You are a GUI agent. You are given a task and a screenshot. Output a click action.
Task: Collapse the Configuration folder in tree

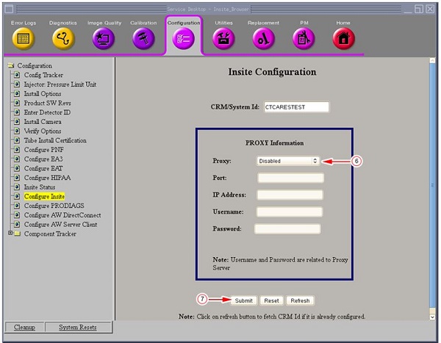(10, 66)
